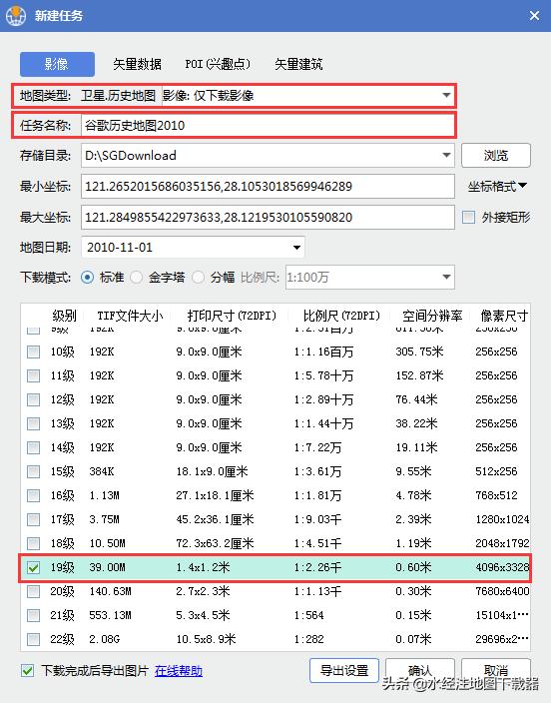The height and width of the screenshot is (703, 551).
Task: Check the 11级 row checkbox
Action: click(x=33, y=375)
